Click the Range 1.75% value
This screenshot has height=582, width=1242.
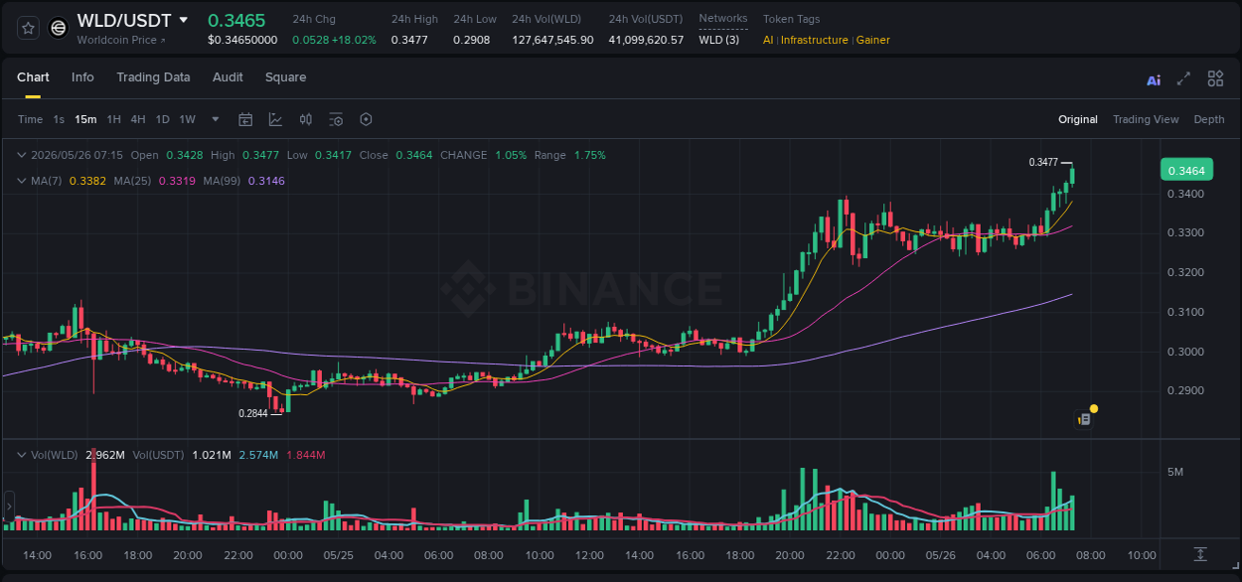tap(589, 155)
